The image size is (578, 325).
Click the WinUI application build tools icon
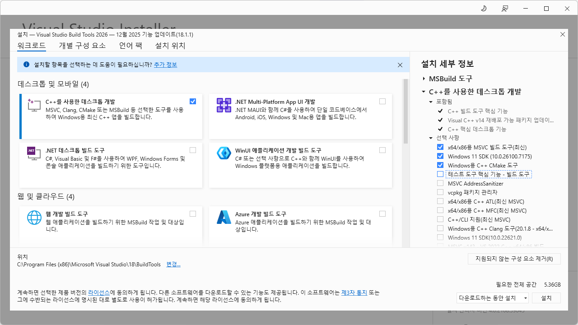tap(224, 153)
